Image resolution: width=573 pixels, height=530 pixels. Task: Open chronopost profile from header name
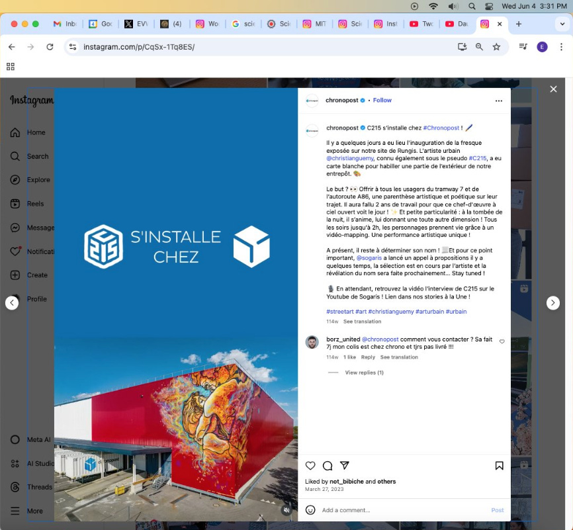point(341,100)
